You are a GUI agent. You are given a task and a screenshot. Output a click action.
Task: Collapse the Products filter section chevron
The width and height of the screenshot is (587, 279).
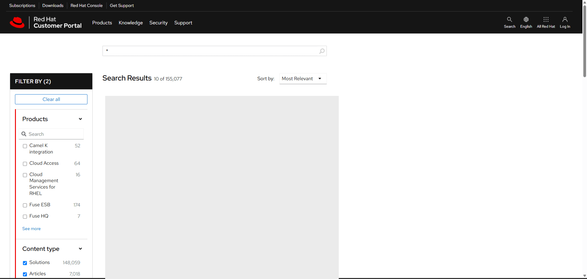click(80, 119)
